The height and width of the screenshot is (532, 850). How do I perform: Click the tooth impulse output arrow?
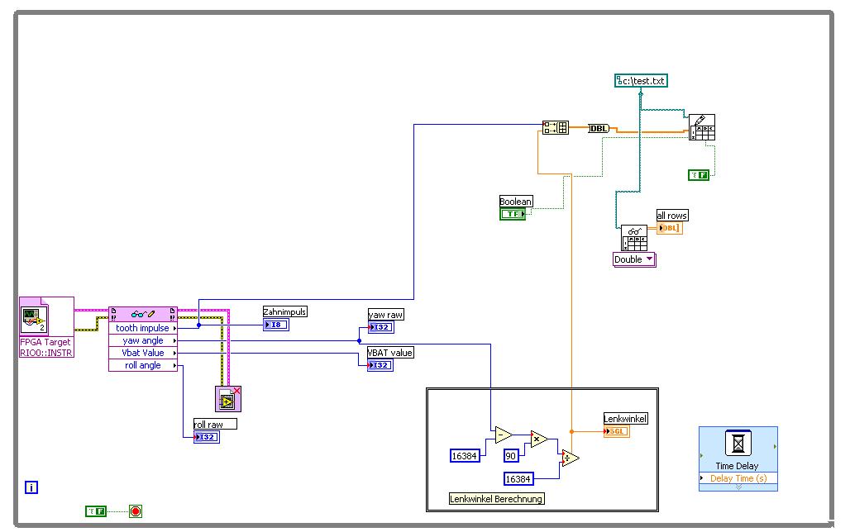coord(174,328)
